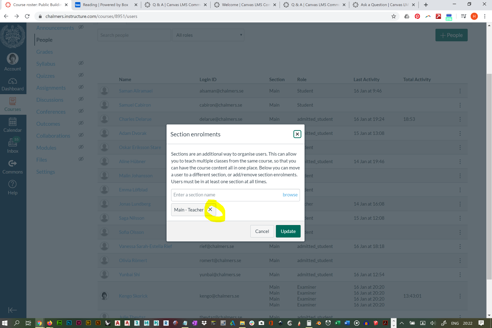This screenshot has width=492, height=328.
Task: Open Courses in the global navigation
Action: click(13, 104)
